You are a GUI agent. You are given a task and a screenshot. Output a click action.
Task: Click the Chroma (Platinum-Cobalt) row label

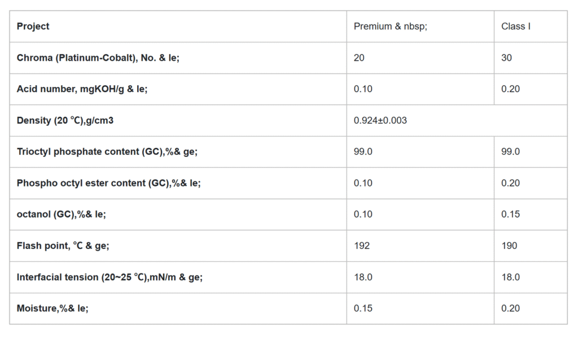(98, 58)
